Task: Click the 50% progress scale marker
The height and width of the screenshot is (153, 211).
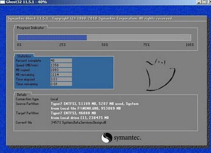Action: click(x=105, y=45)
